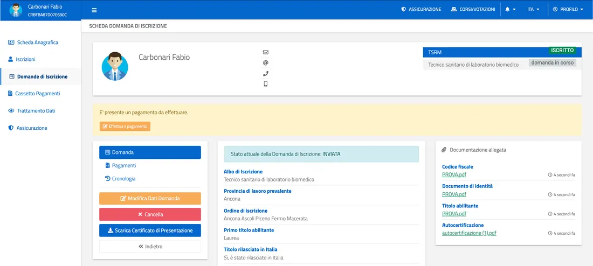
Task: Click the 'Albo di Iscrizione' label
Action: coord(243,172)
